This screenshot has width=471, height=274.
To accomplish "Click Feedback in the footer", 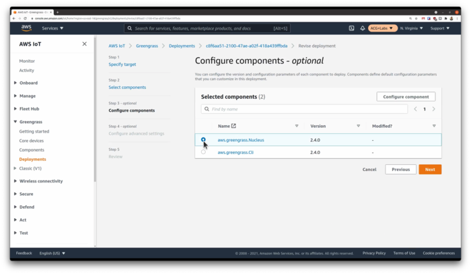I will click(24, 253).
